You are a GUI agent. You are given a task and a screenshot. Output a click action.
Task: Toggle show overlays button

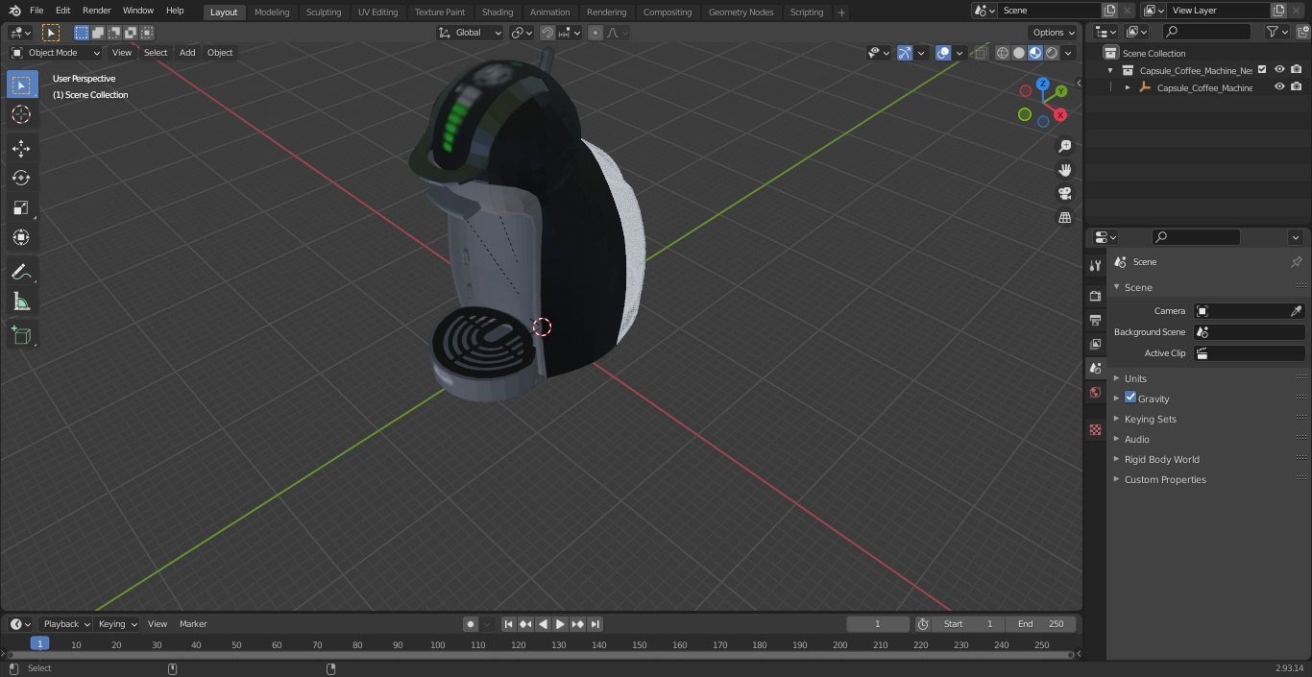point(943,53)
